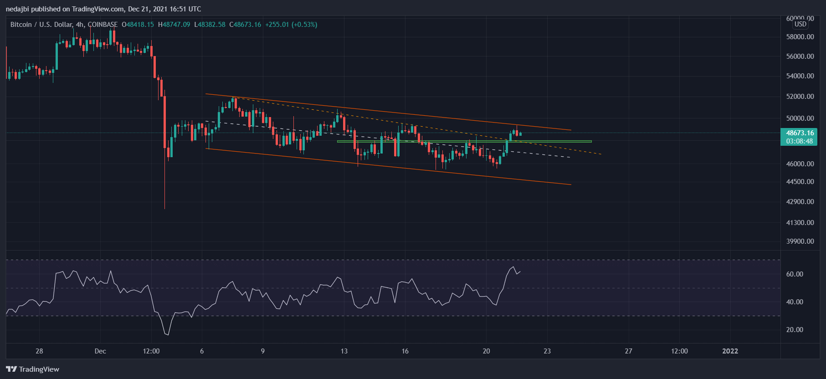The height and width of the screenshot is (379, 826).
Task: Click the 50000.00 price axis label
Action: coord(800,118)
